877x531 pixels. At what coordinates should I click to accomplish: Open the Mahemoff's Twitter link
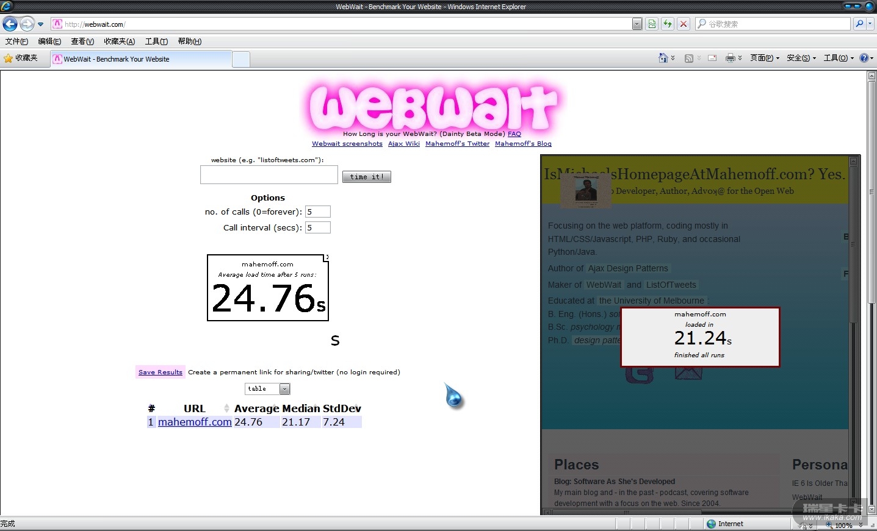click(x=458, y=144)
